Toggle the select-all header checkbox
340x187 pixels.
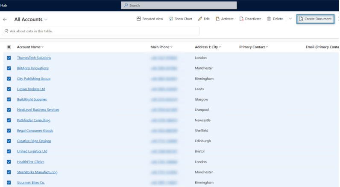point(9,47)
